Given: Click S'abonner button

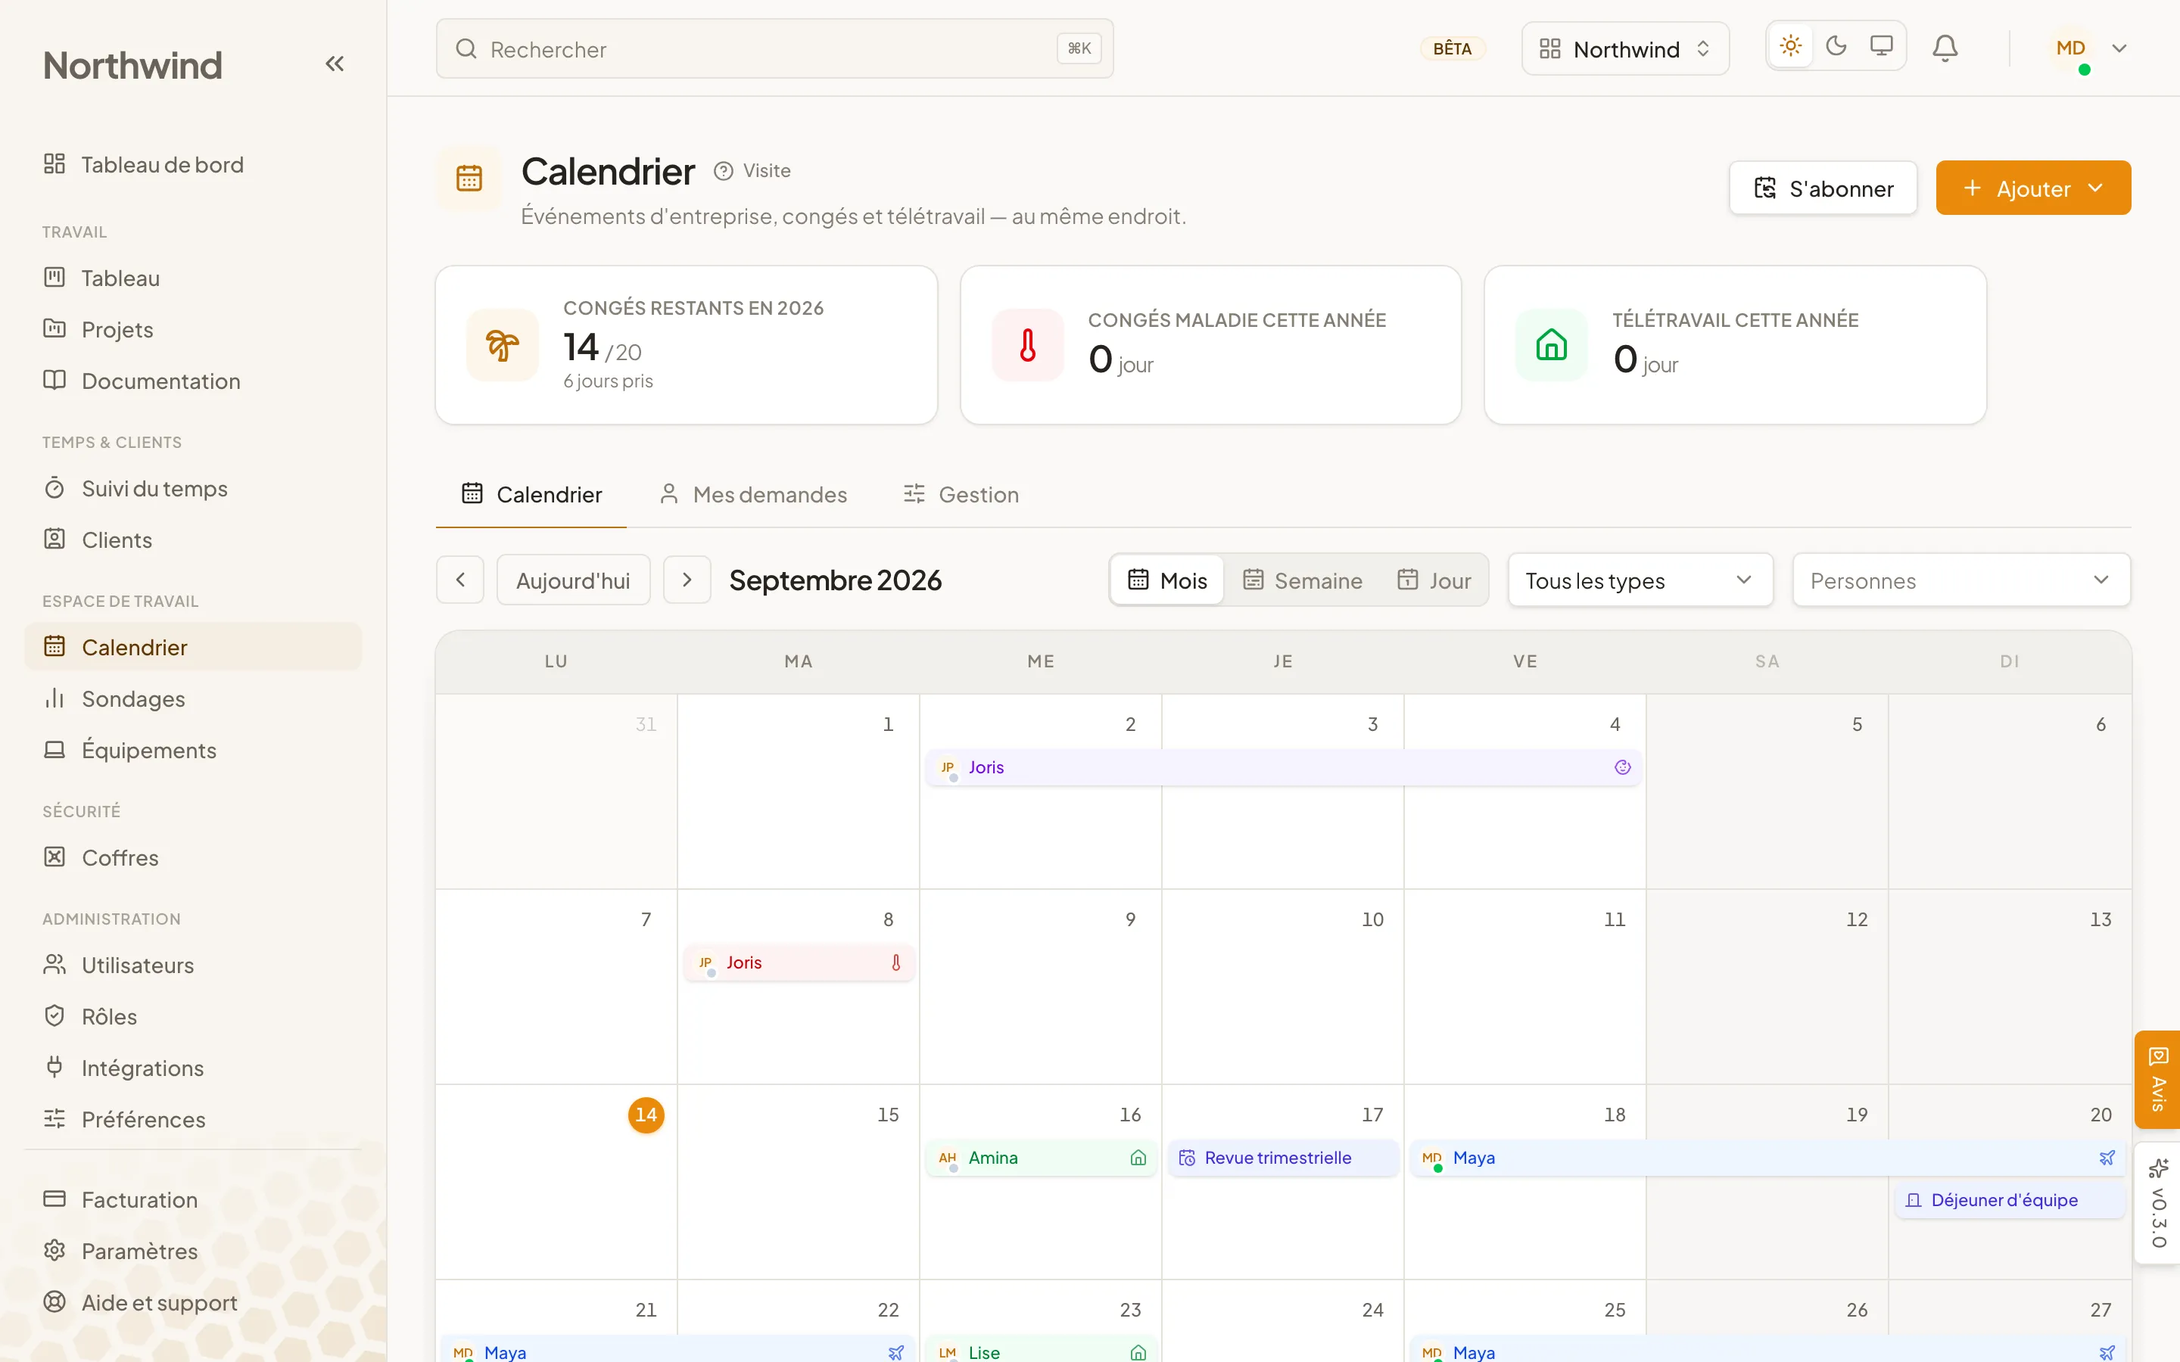Looking at the screenshot, I should click(1823, 188).
